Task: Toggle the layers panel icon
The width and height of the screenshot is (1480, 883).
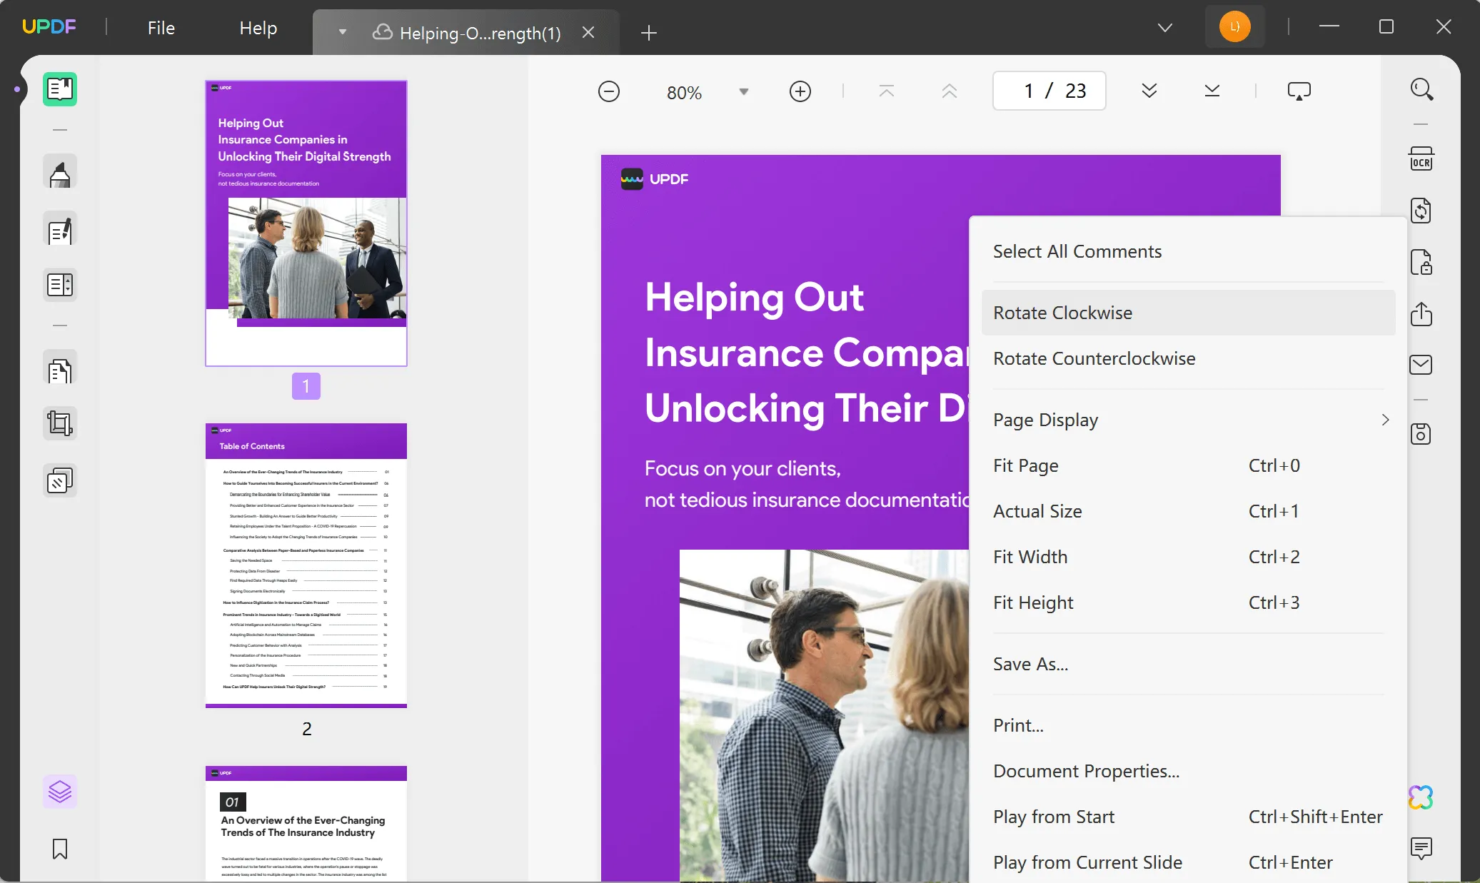Action: click(60, 792)
